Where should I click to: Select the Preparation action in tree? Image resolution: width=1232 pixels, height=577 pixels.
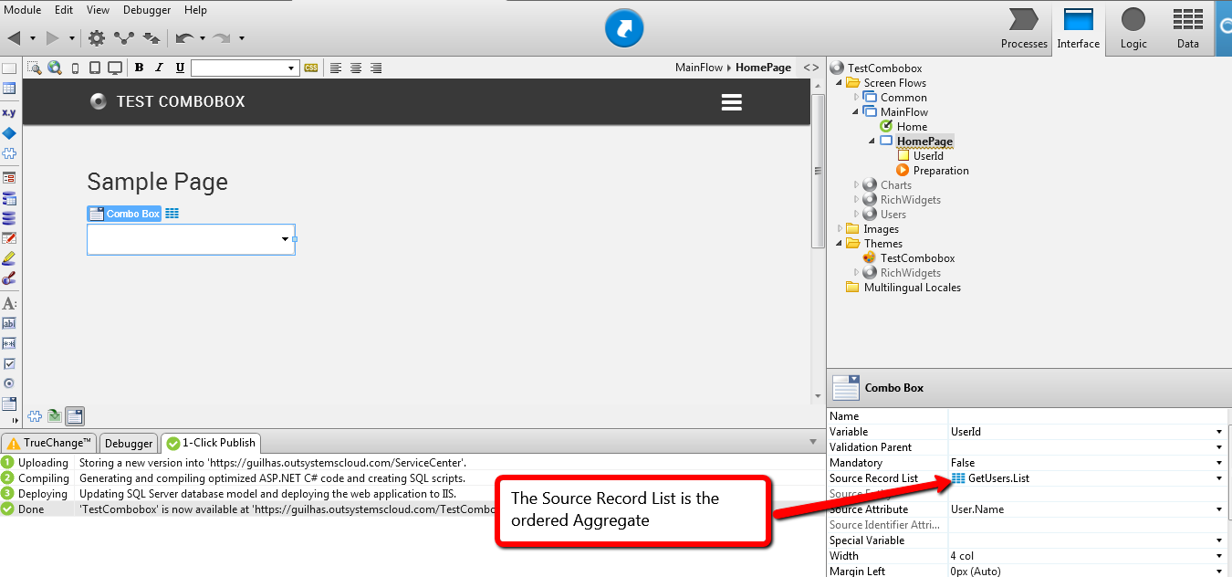pyautogui.click(x=940, y=171)
